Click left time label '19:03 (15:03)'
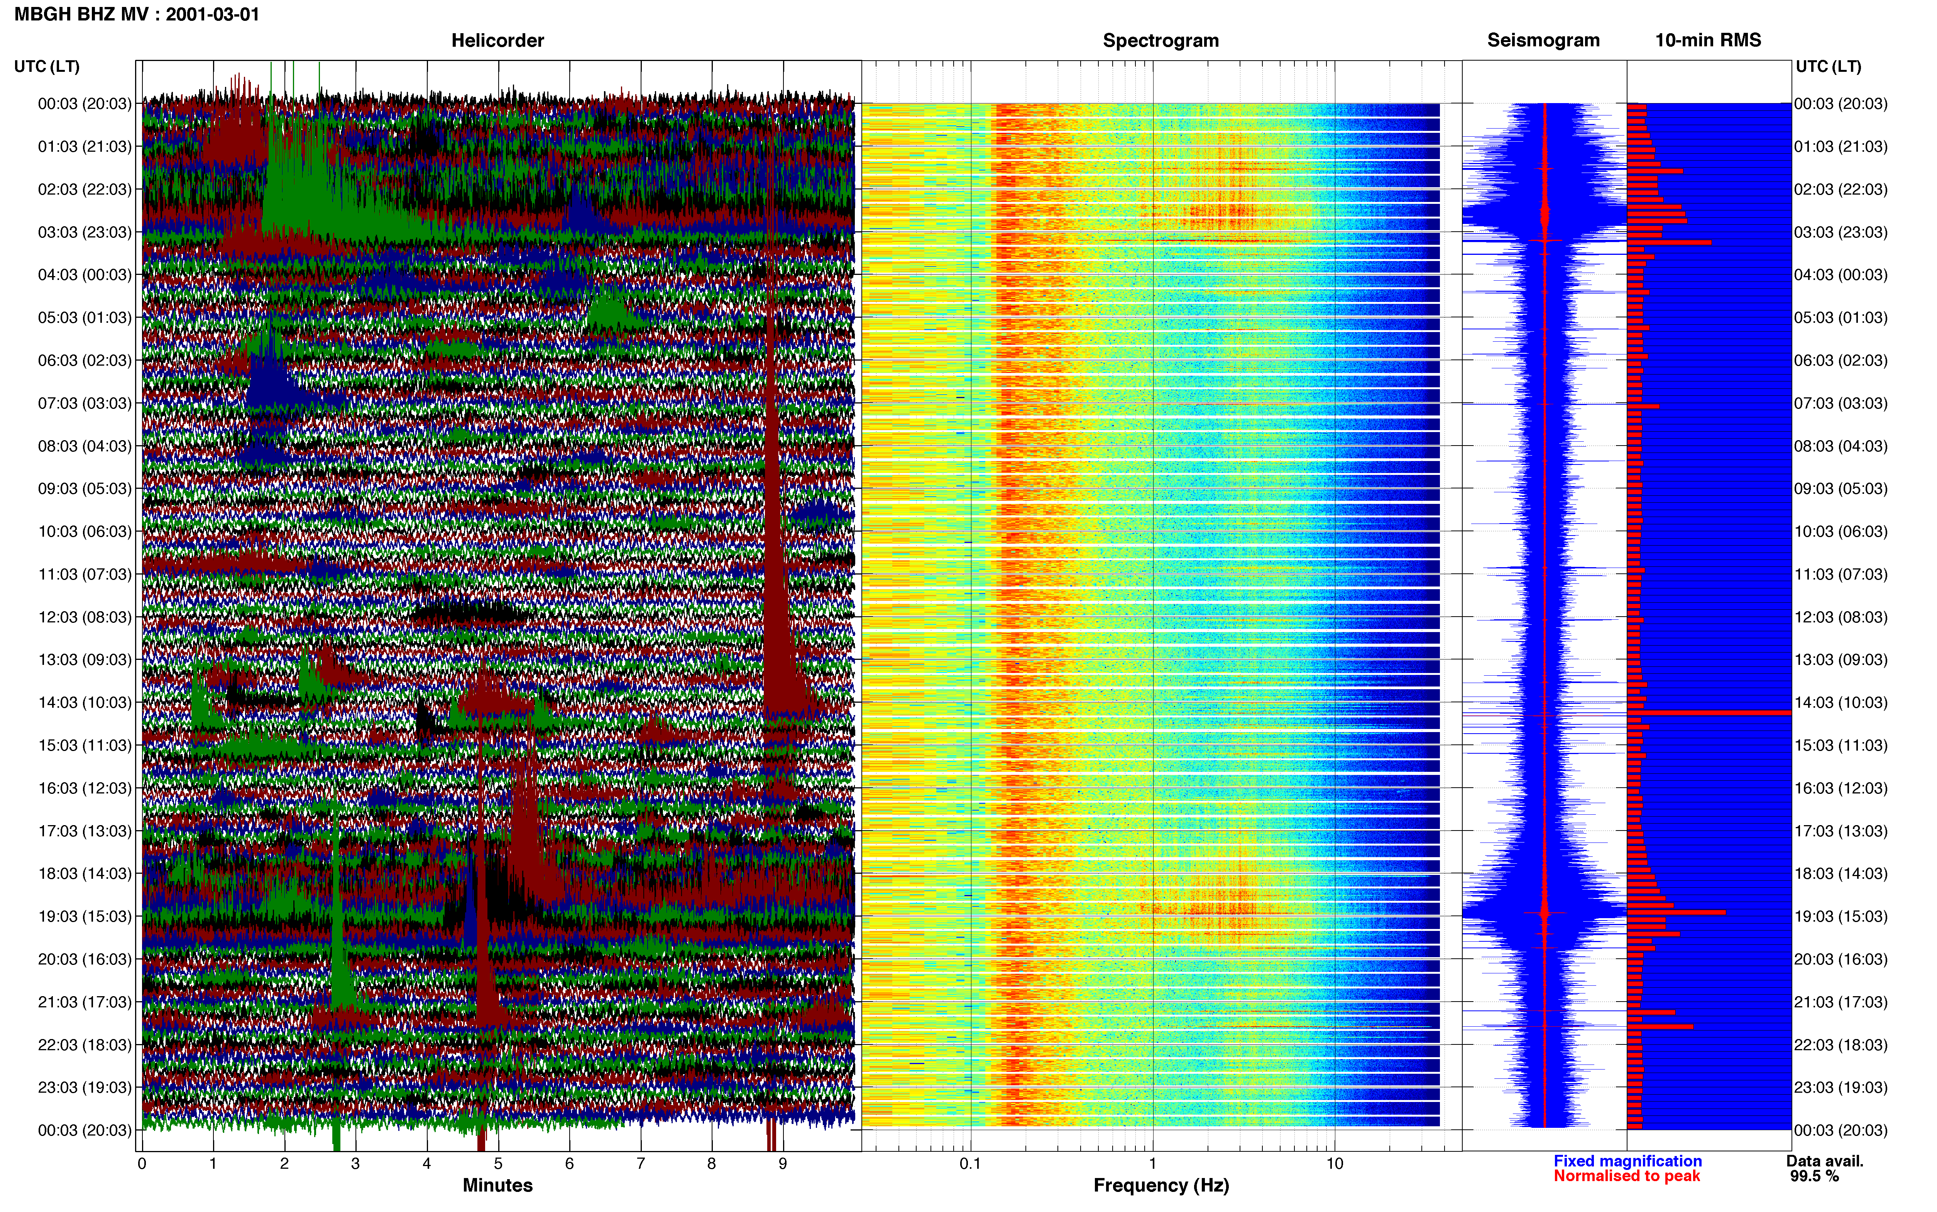The width and height of the screenshot is (1937, 1212). click(x=84, y=916)
